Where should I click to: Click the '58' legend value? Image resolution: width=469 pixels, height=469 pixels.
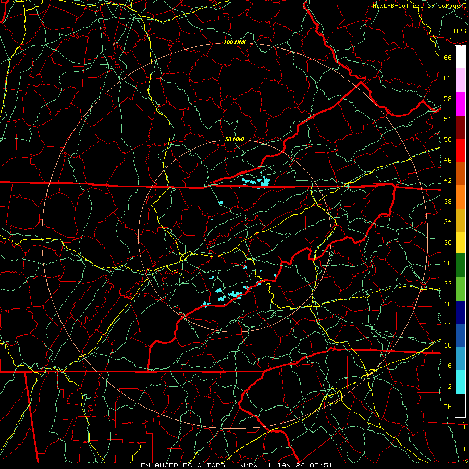point(448,98)
